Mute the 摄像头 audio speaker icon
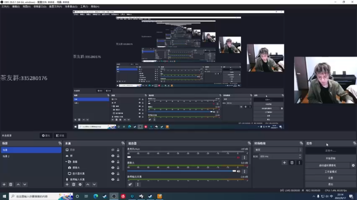The height and width of the screenshot is (200, 357). (x=238, y=171)
